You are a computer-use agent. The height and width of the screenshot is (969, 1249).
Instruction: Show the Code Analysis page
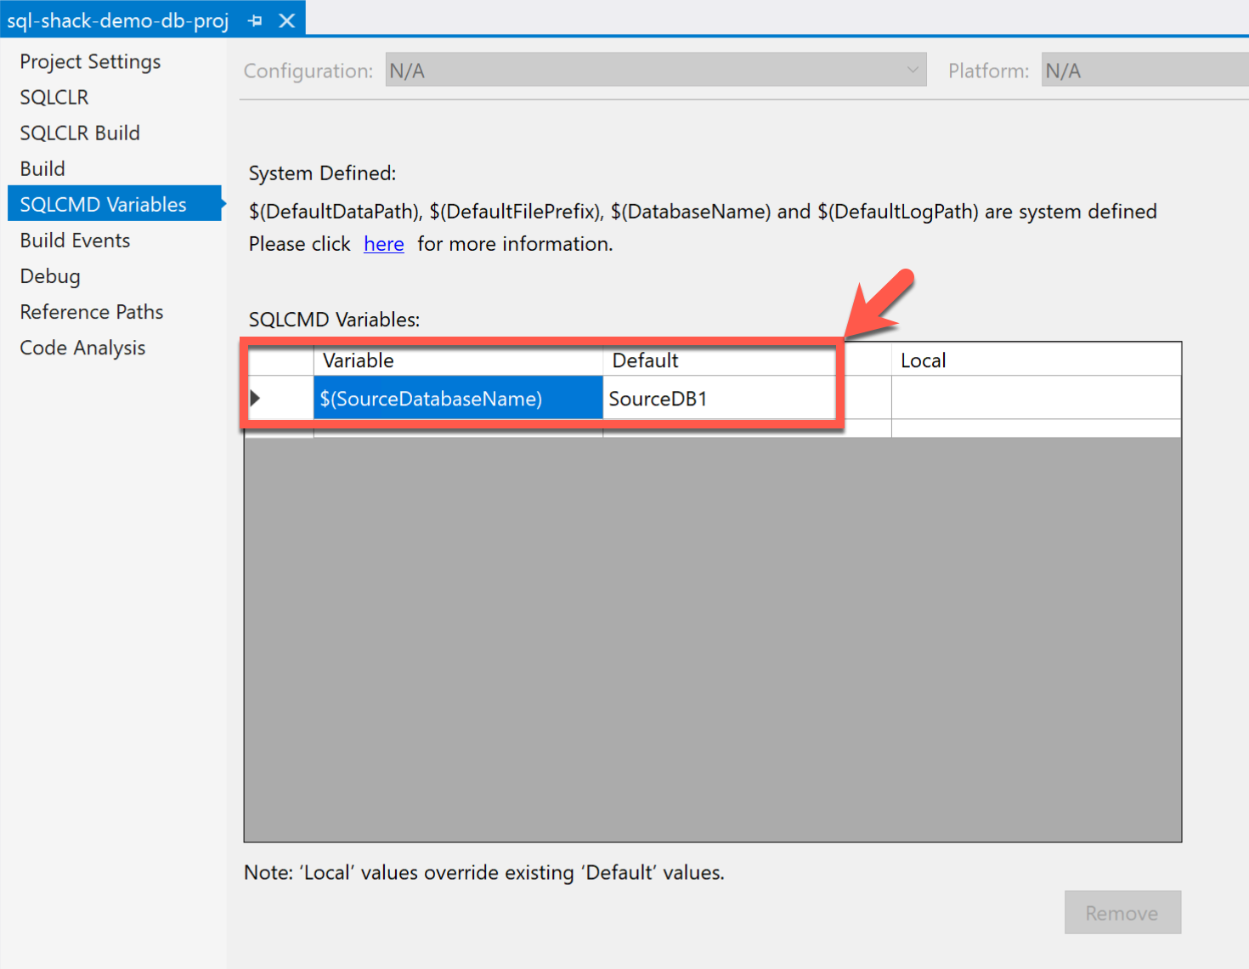82,348
